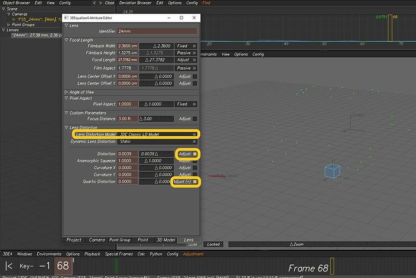This screenshot has width=416, height=278.
Task: Expand the Point Groups tree node
Action: click(9, 25)
